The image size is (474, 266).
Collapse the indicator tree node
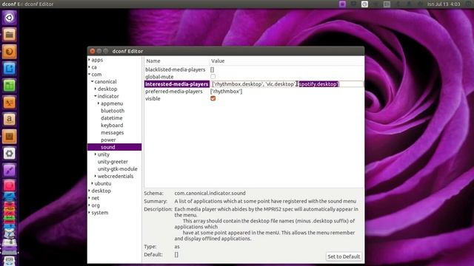96,96
